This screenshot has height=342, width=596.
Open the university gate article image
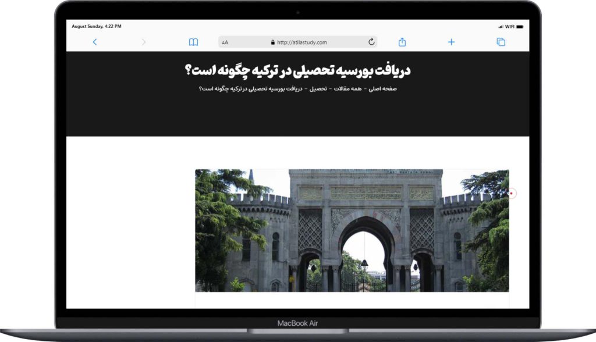tap(352, 230)
